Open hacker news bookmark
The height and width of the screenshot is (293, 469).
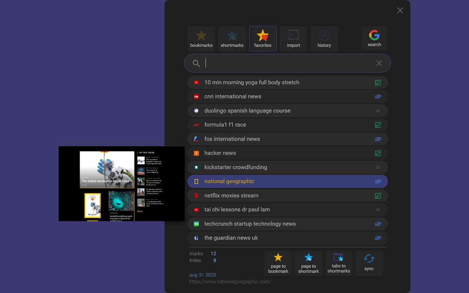point(288,153)
